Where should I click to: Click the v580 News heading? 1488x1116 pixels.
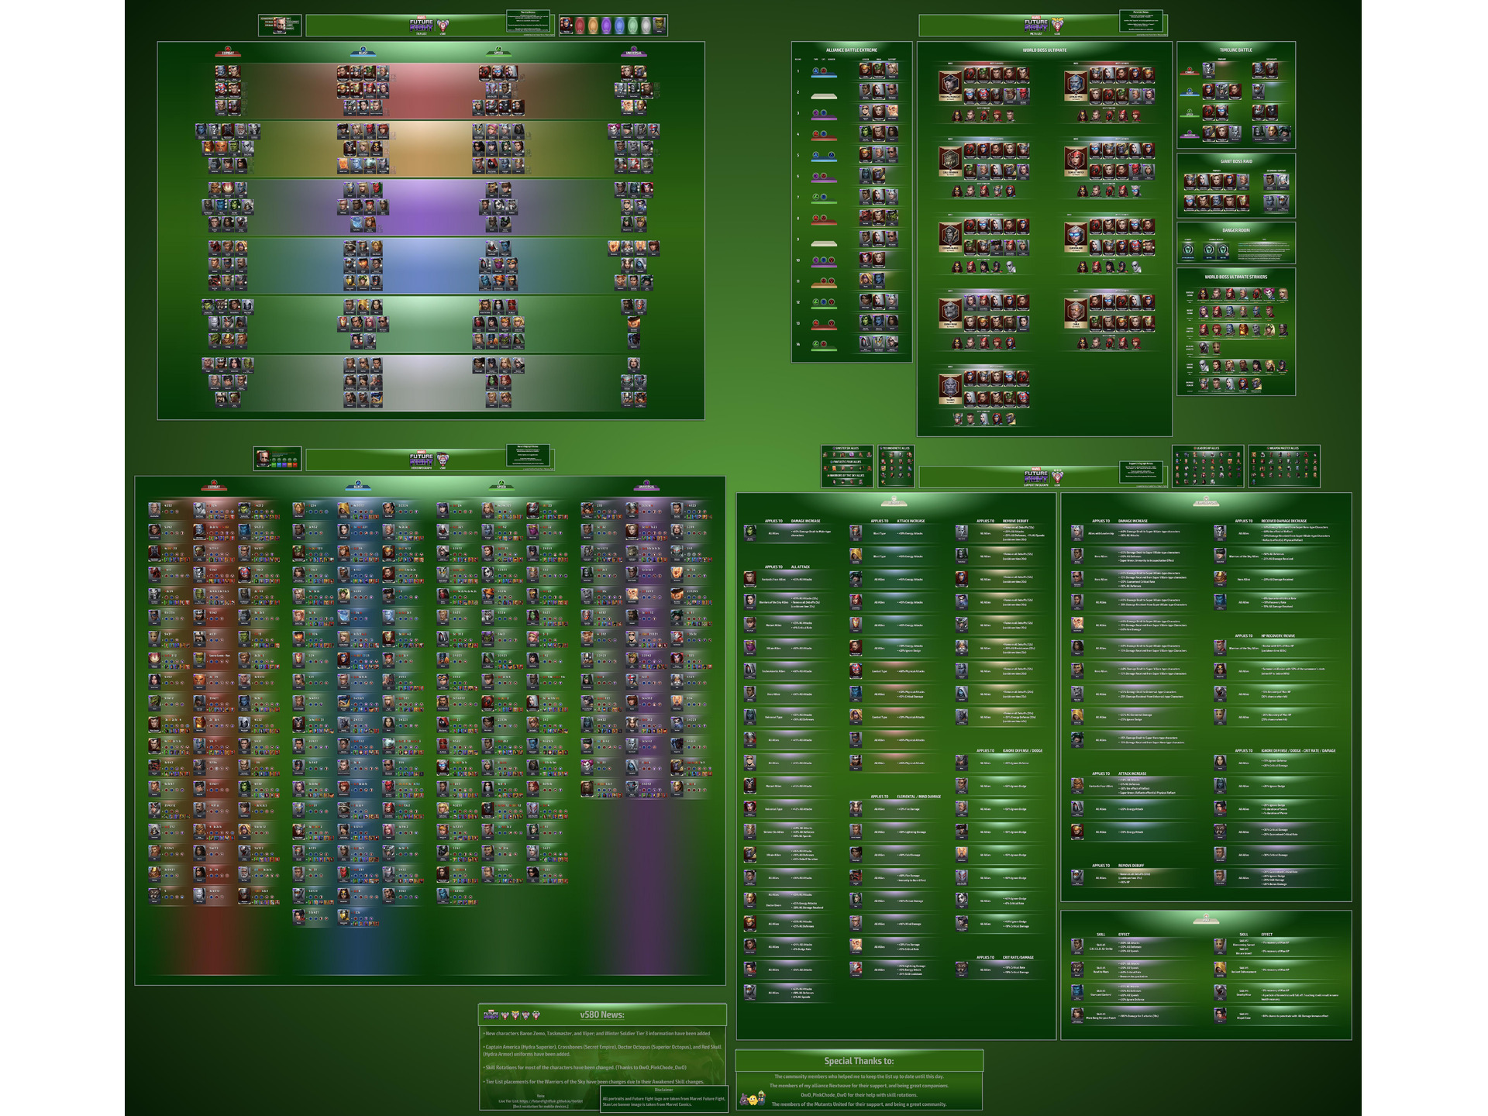click(x=602, y=1014)
